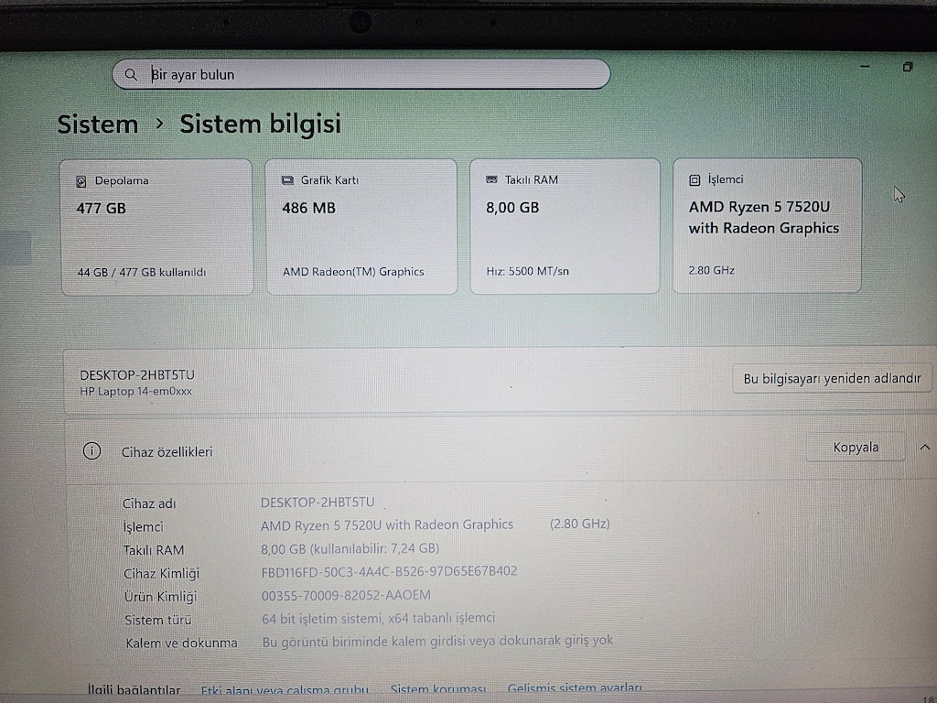Screen dimensions: 937x703
Task: Go back to Sistem breadcrumb
Action: [97, 124]
